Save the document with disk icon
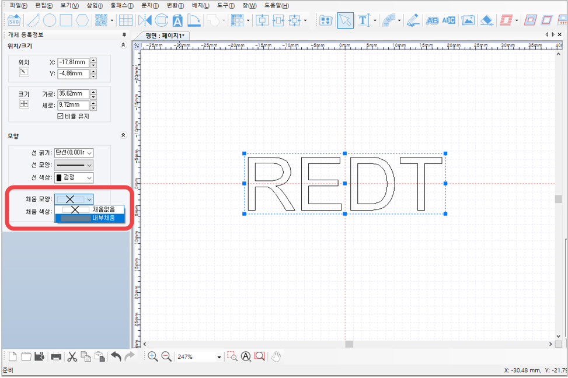Image resolution: width=568 pixels, height=378 pixels. point(40,356)
